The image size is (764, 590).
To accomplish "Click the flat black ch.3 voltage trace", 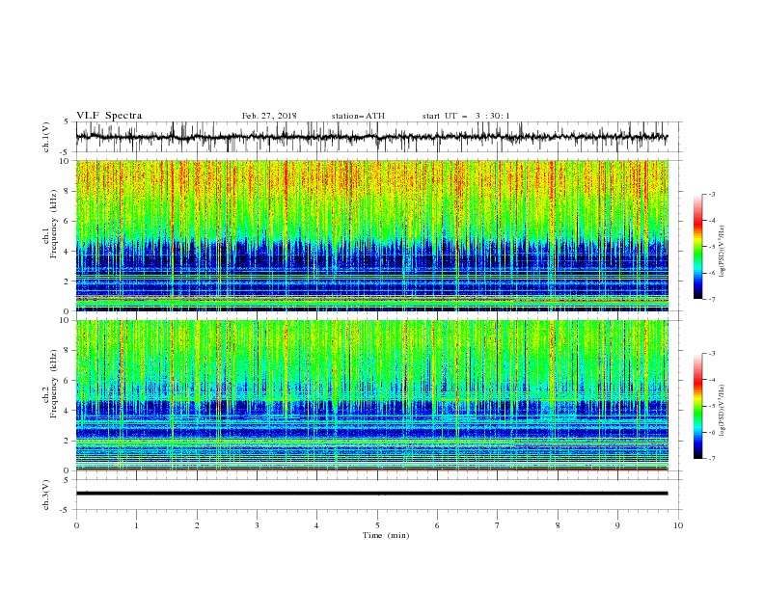I will [x=371, y=494].
